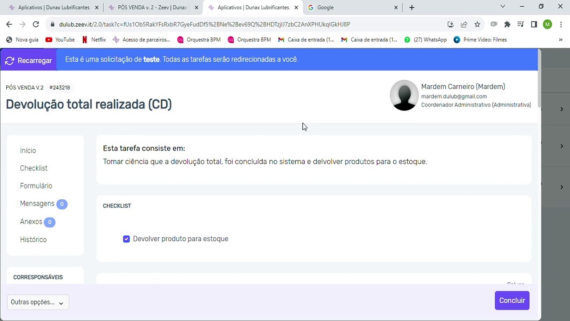The width and height of the screenshot is (570, 321).
Task: Click Mardem Carneiro profile avatar
Action: pos(404,95)
